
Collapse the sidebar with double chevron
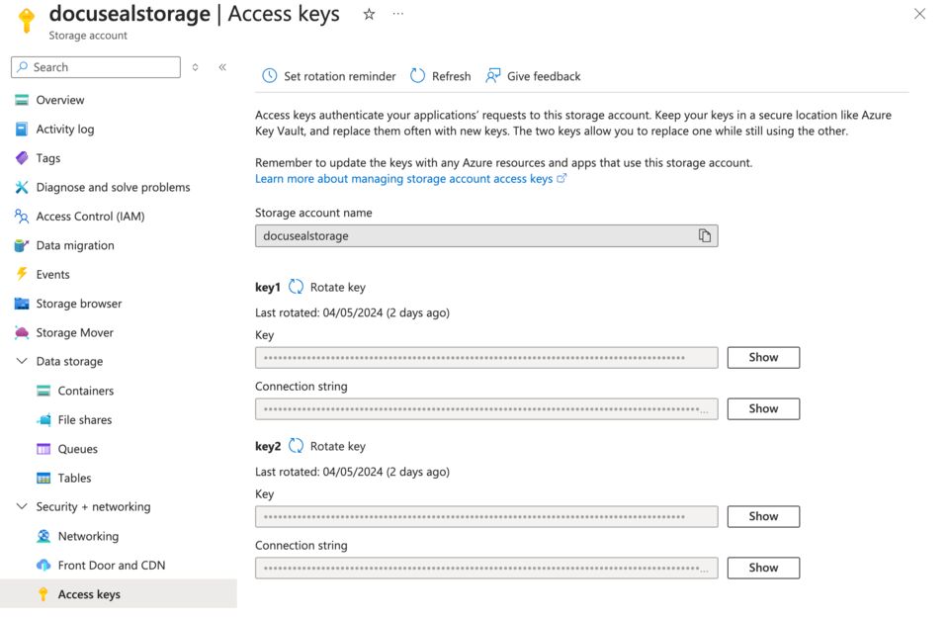click(222, 67)
